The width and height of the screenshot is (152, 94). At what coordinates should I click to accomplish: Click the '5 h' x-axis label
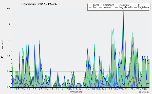40,89
